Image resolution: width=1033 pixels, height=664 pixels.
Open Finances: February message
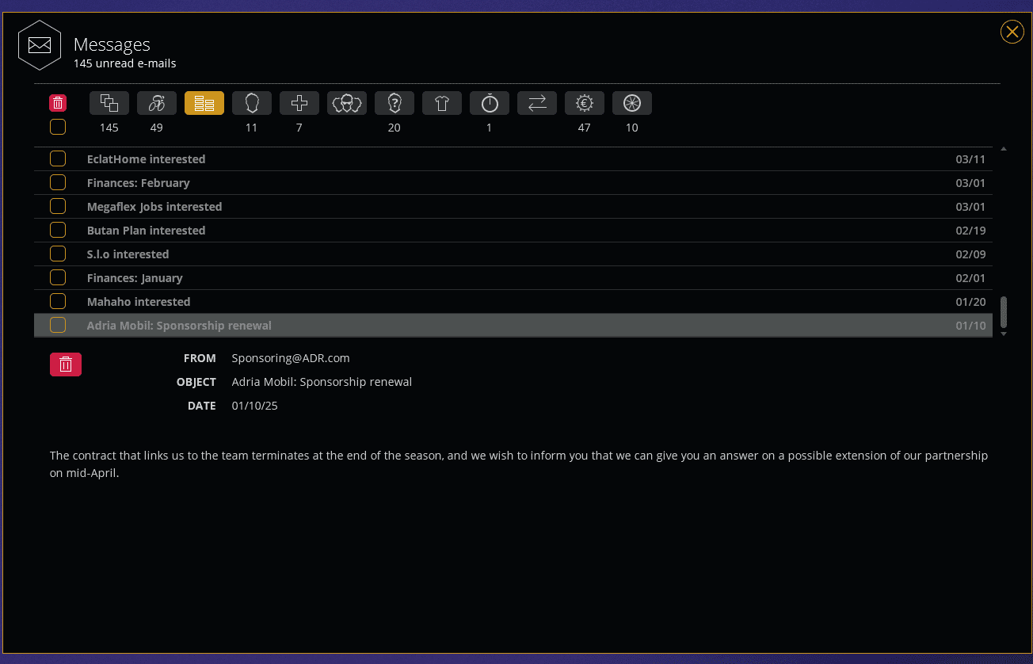(513, 183)
